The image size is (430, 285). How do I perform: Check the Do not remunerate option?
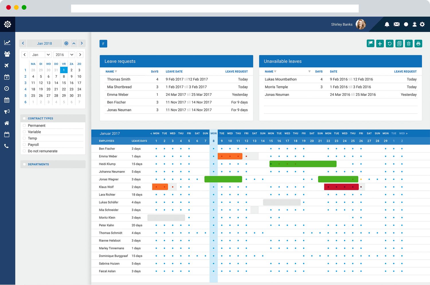[24, 151]
